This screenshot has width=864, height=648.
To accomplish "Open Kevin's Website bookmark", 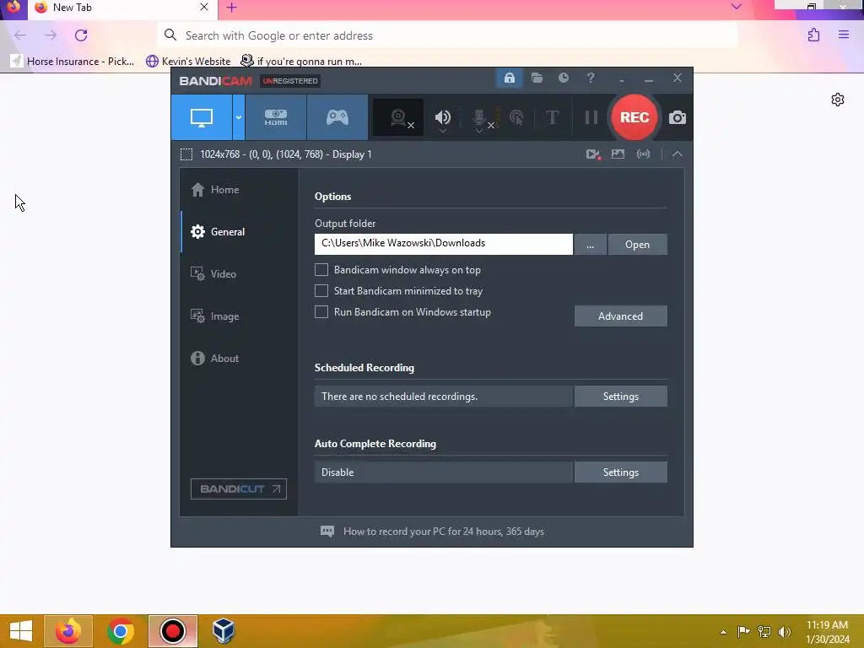I will coord(188,61).
